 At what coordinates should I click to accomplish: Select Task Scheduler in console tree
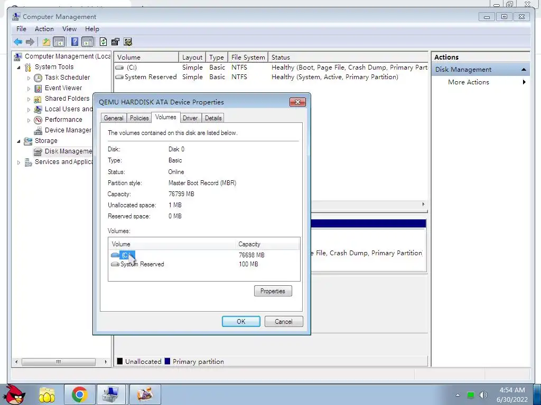[67, 78]
